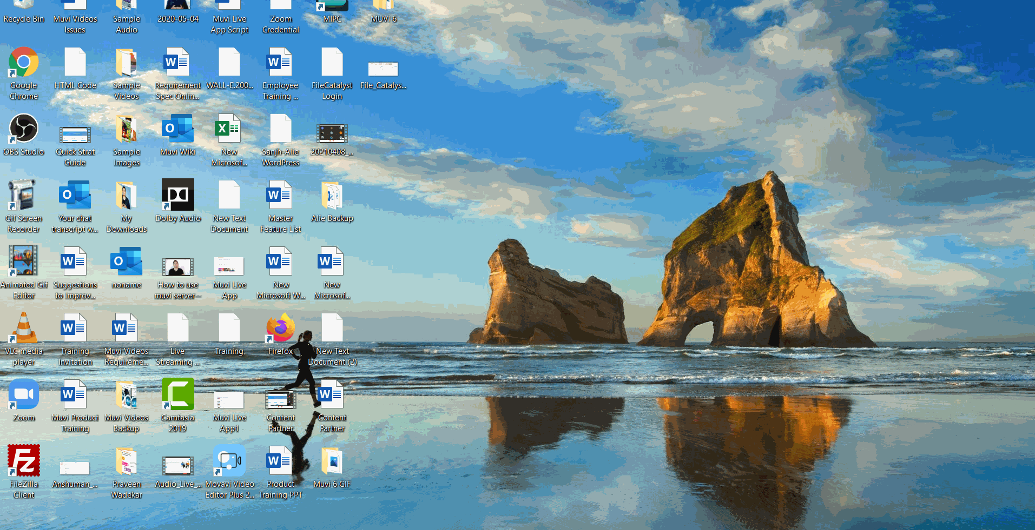Select How to use muvi server video
The width and height of the screenshot is (1035, 530).
178,278
